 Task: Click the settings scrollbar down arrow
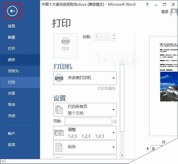(122, 155)
